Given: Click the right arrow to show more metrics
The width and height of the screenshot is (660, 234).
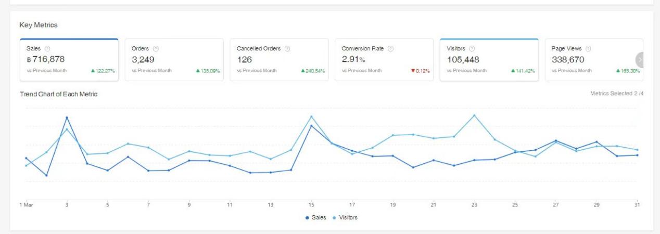Looking at the screenshot, I should (640, 60).
